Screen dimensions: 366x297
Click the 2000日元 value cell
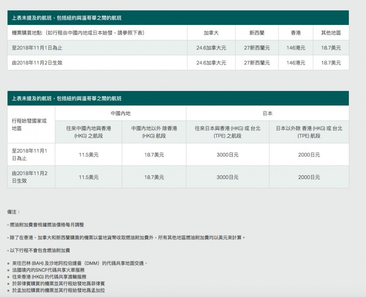(x=309, y=155)
